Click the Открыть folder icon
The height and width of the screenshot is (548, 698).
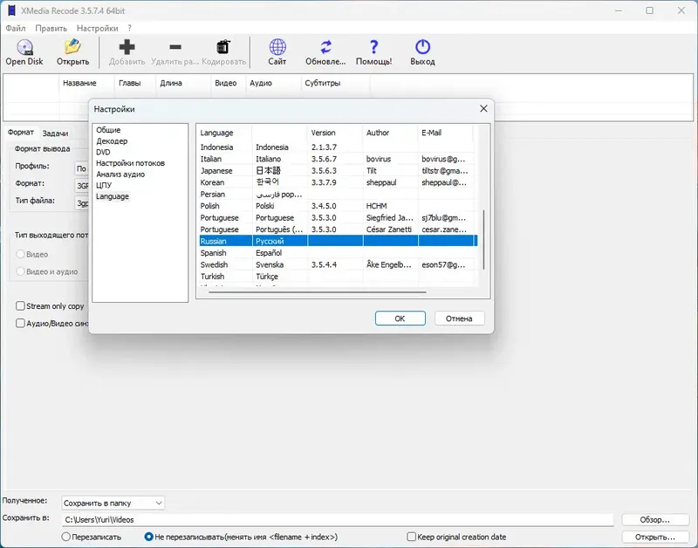coord(72,47)
